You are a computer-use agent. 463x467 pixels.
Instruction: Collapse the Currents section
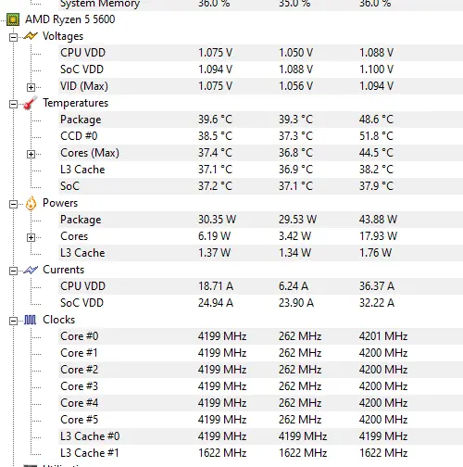click(13, 271)
